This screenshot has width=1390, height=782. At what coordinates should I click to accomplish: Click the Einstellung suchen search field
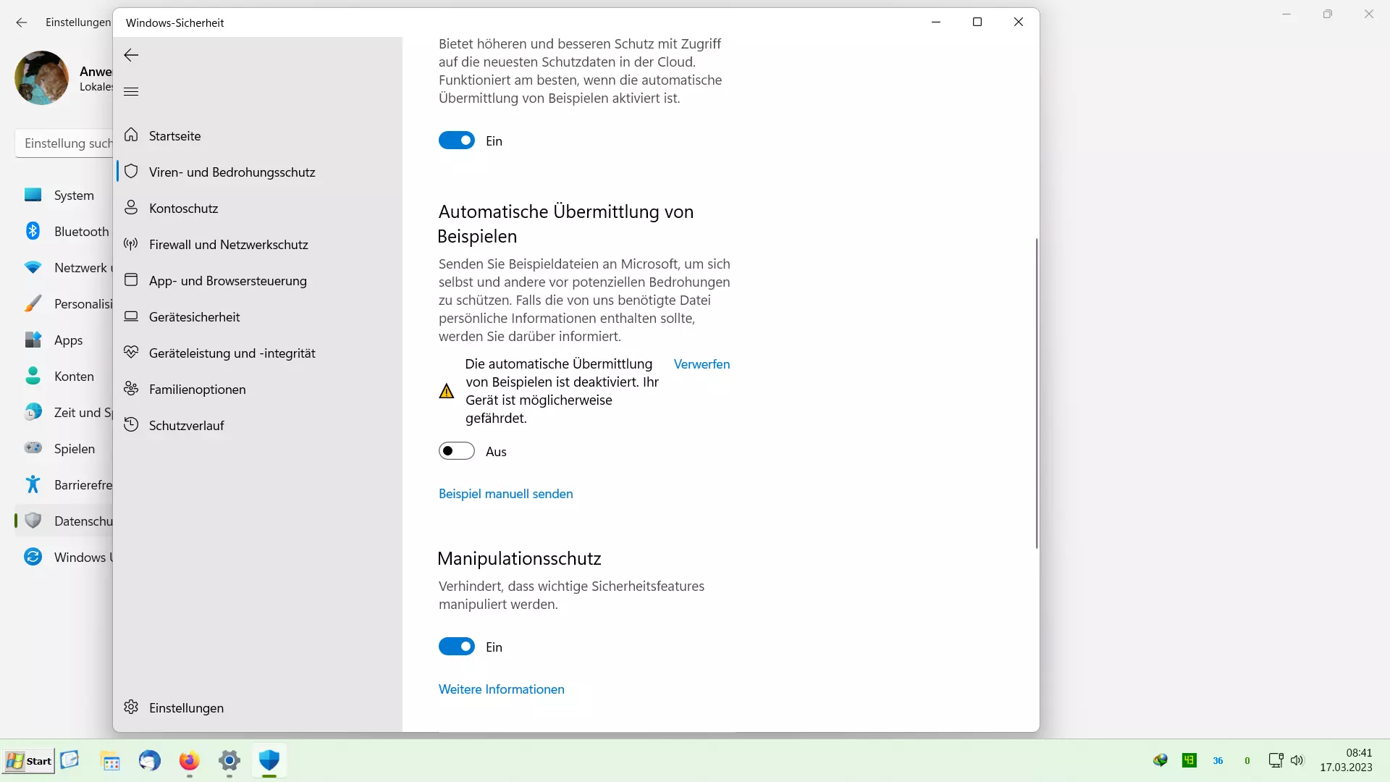coord(65,143)
